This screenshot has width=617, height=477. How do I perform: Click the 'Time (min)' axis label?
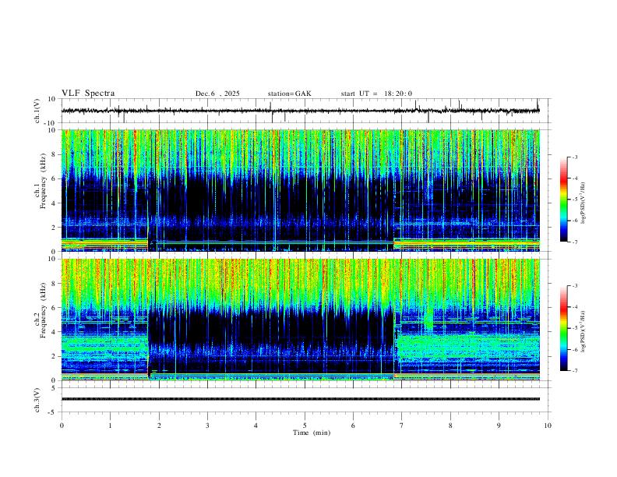tap(312, 433)
